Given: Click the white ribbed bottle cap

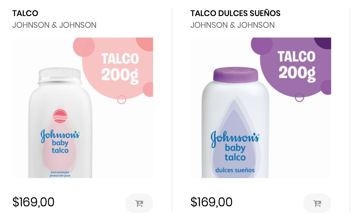Looking at the screenshot, I should coord(60,76).
